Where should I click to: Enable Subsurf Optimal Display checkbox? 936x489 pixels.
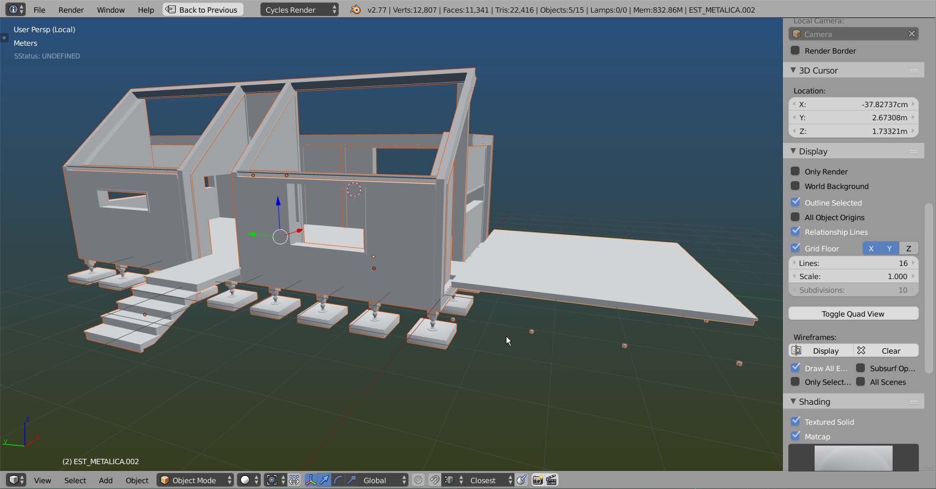(860, 368)
